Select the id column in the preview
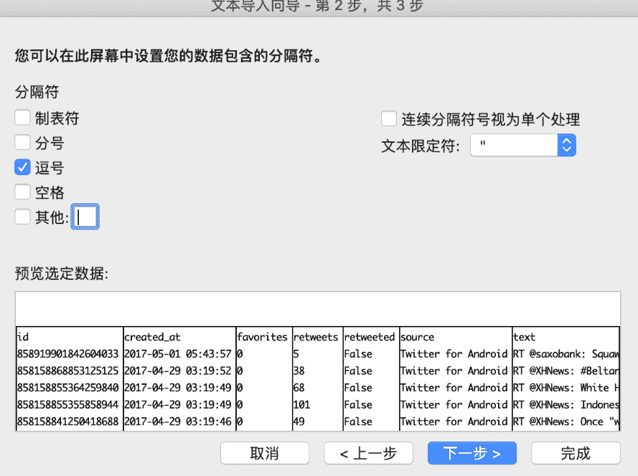Viewport: 638px width, 476px height. click(x=68, y=337)
